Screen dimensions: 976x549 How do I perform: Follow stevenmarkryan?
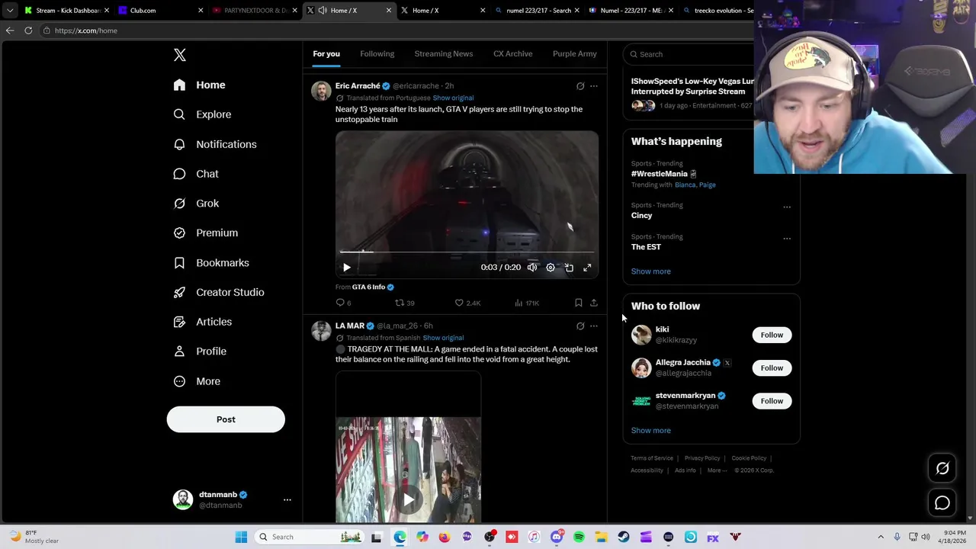click(772, 401)
